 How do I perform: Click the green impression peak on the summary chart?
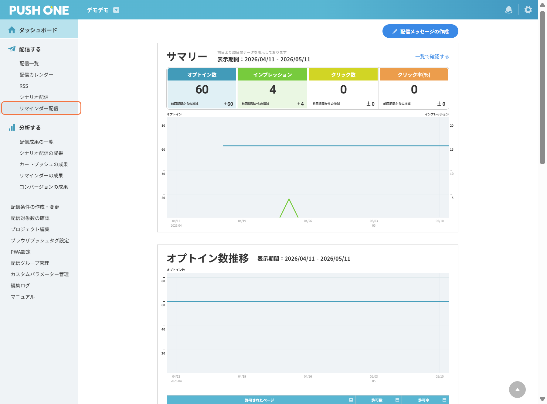[289, 199]
